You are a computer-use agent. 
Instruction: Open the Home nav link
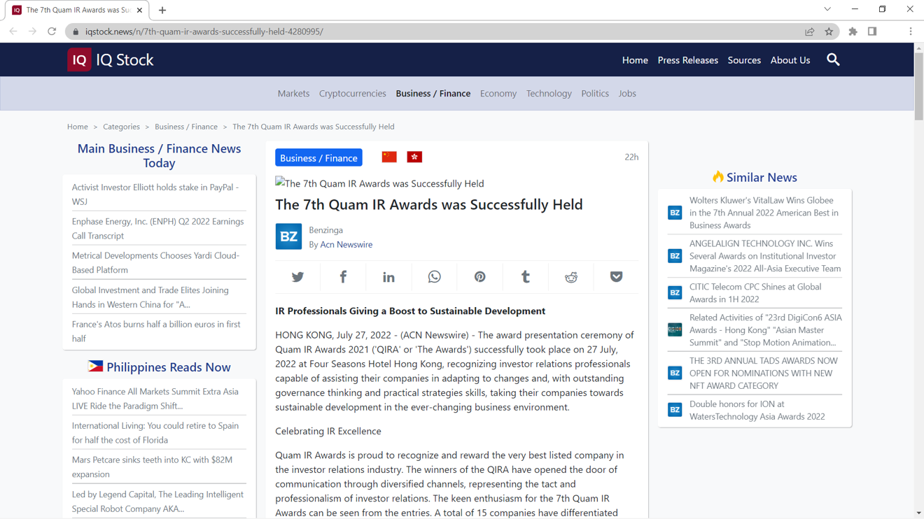coord(635,60)
